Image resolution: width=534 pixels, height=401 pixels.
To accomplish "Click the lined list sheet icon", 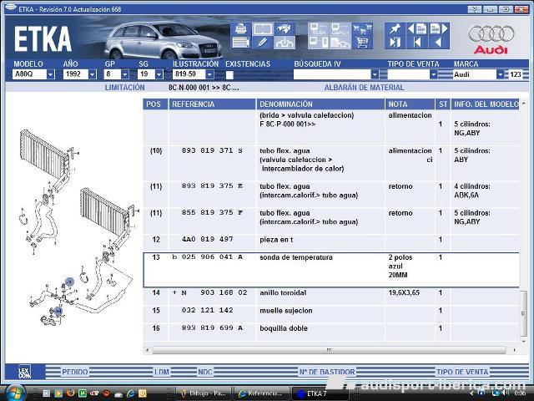I will pos(241,43).
